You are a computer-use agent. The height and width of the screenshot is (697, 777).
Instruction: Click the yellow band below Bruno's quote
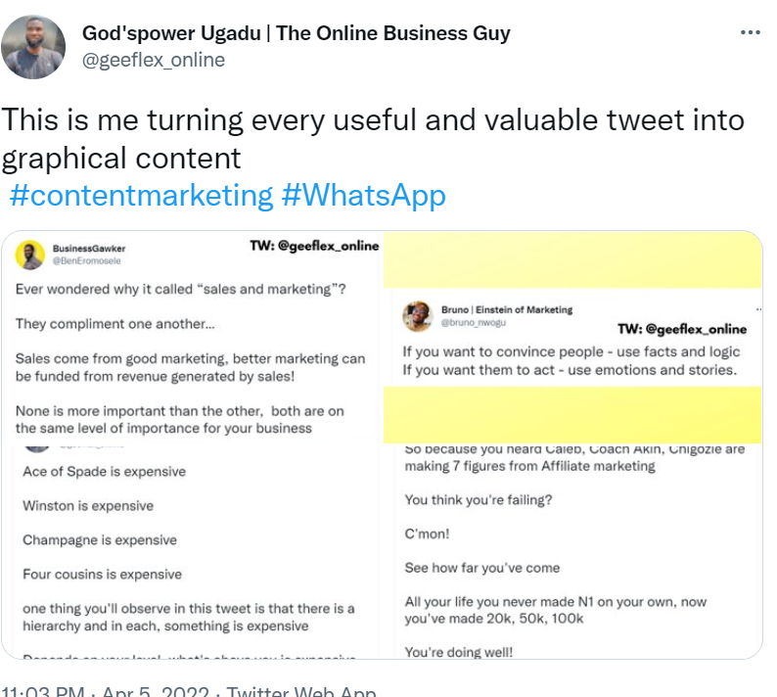571,414
